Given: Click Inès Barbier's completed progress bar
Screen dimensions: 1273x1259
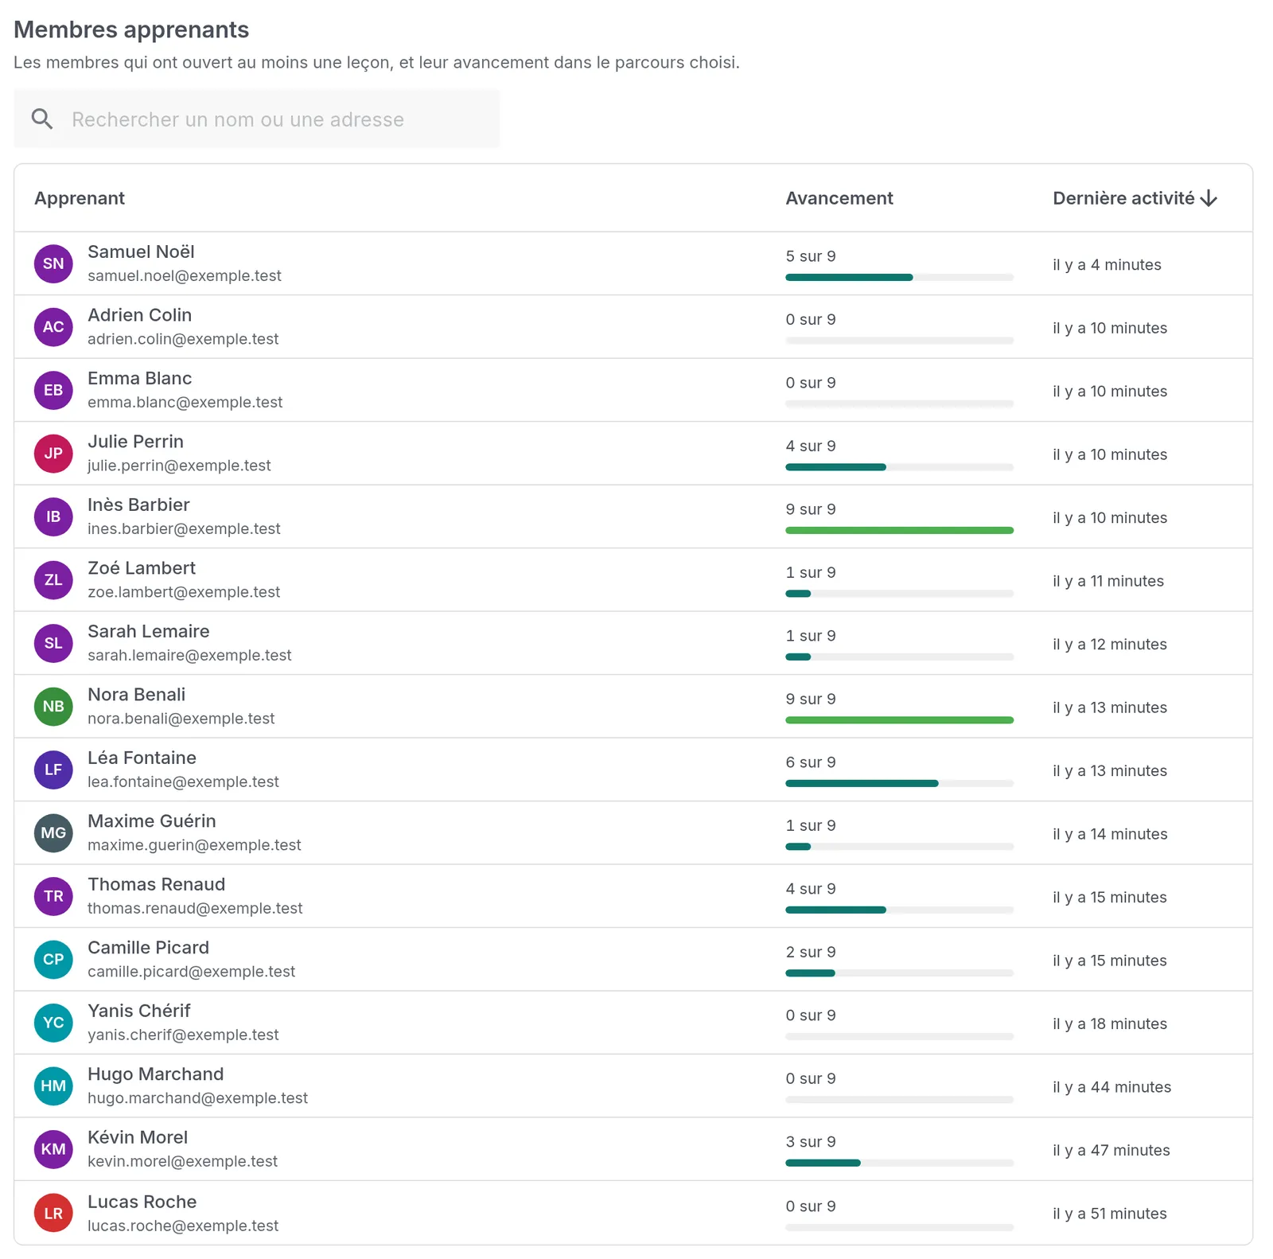Looking at the screenshot, I should (899, 531).
